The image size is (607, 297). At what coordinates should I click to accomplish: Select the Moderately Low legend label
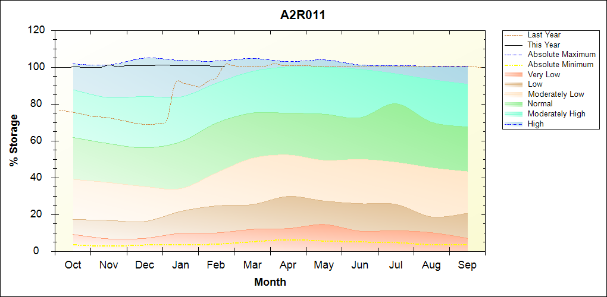[556, 94]
